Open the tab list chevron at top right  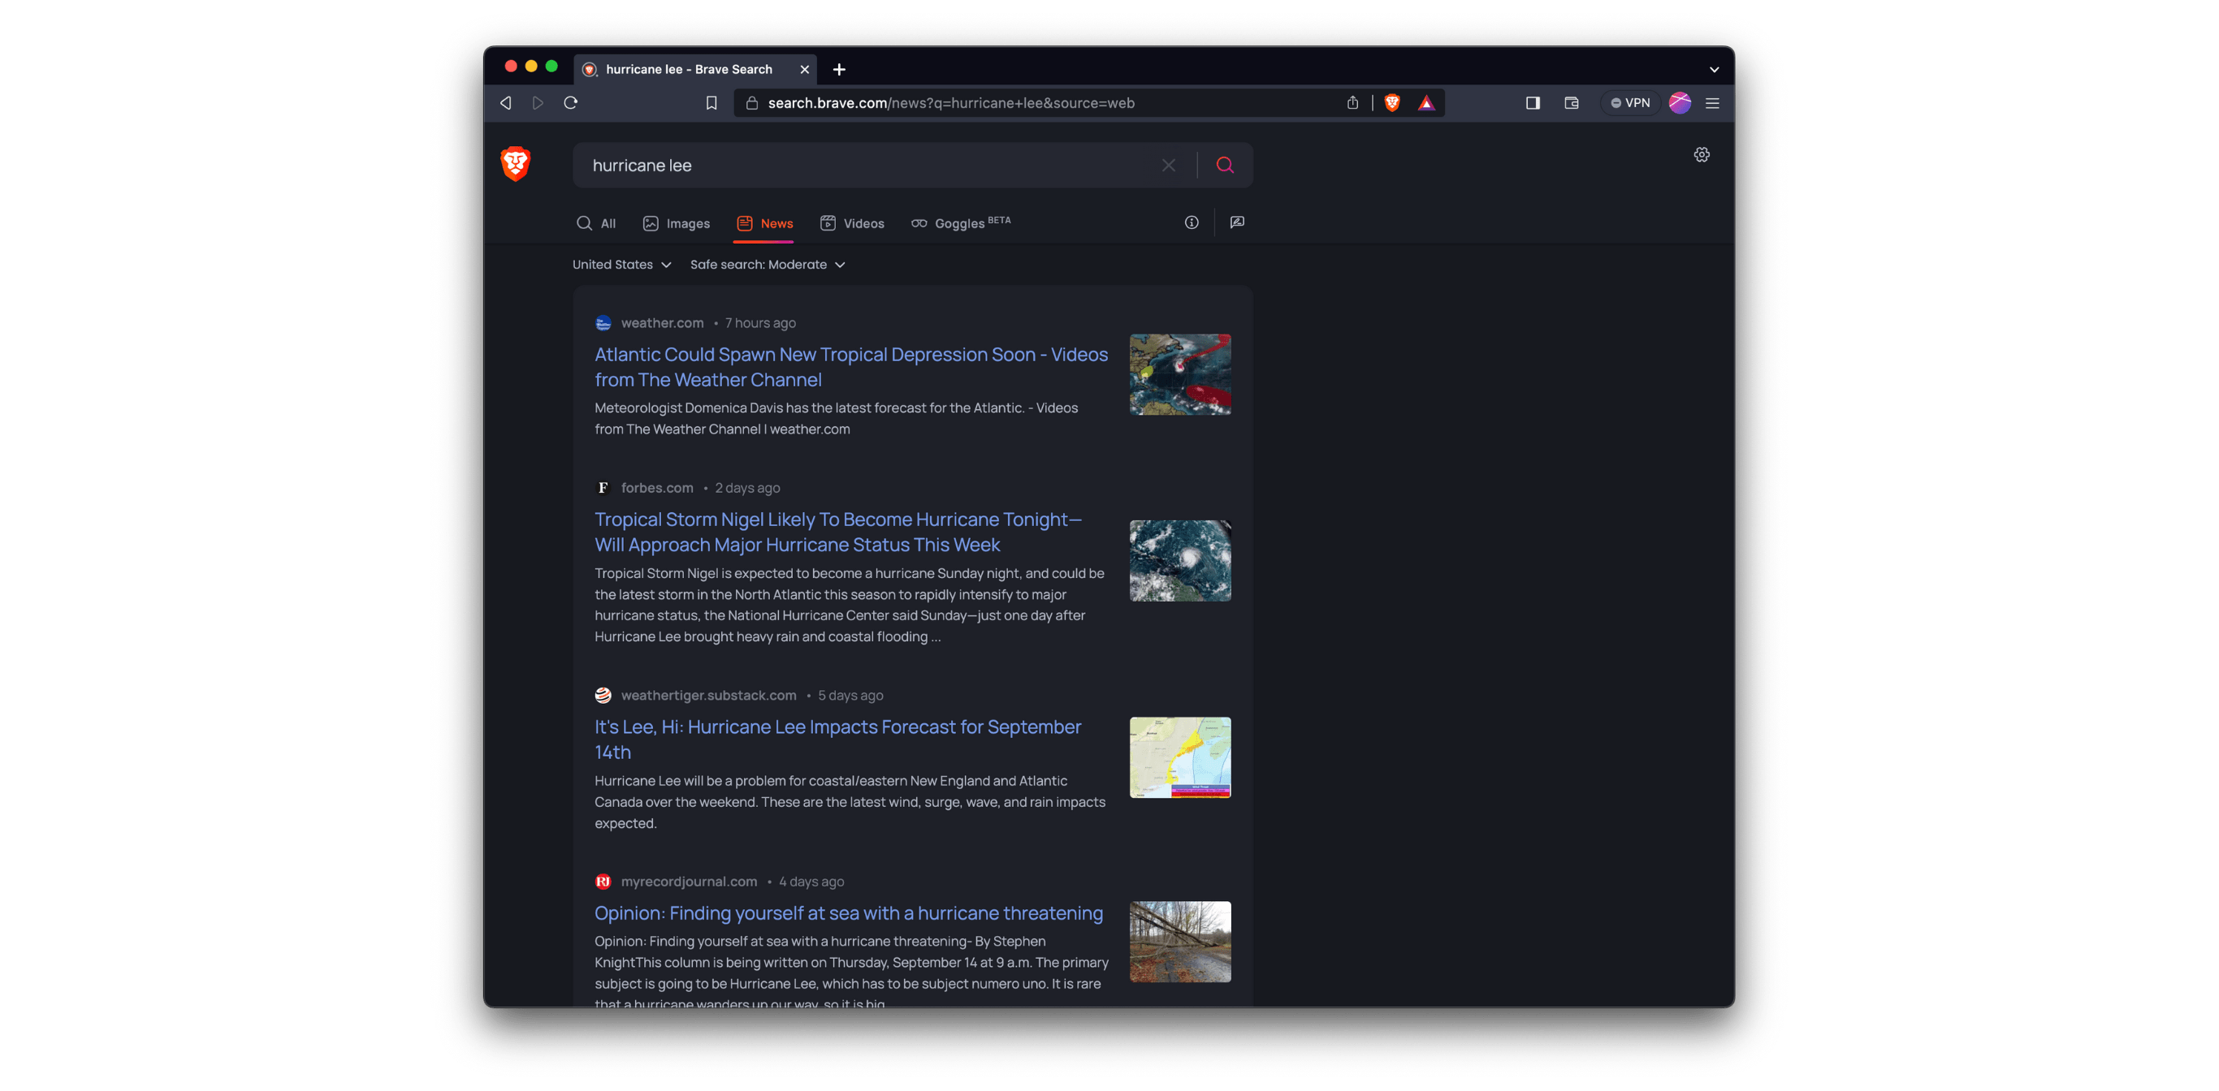[x=1715, y=70]
